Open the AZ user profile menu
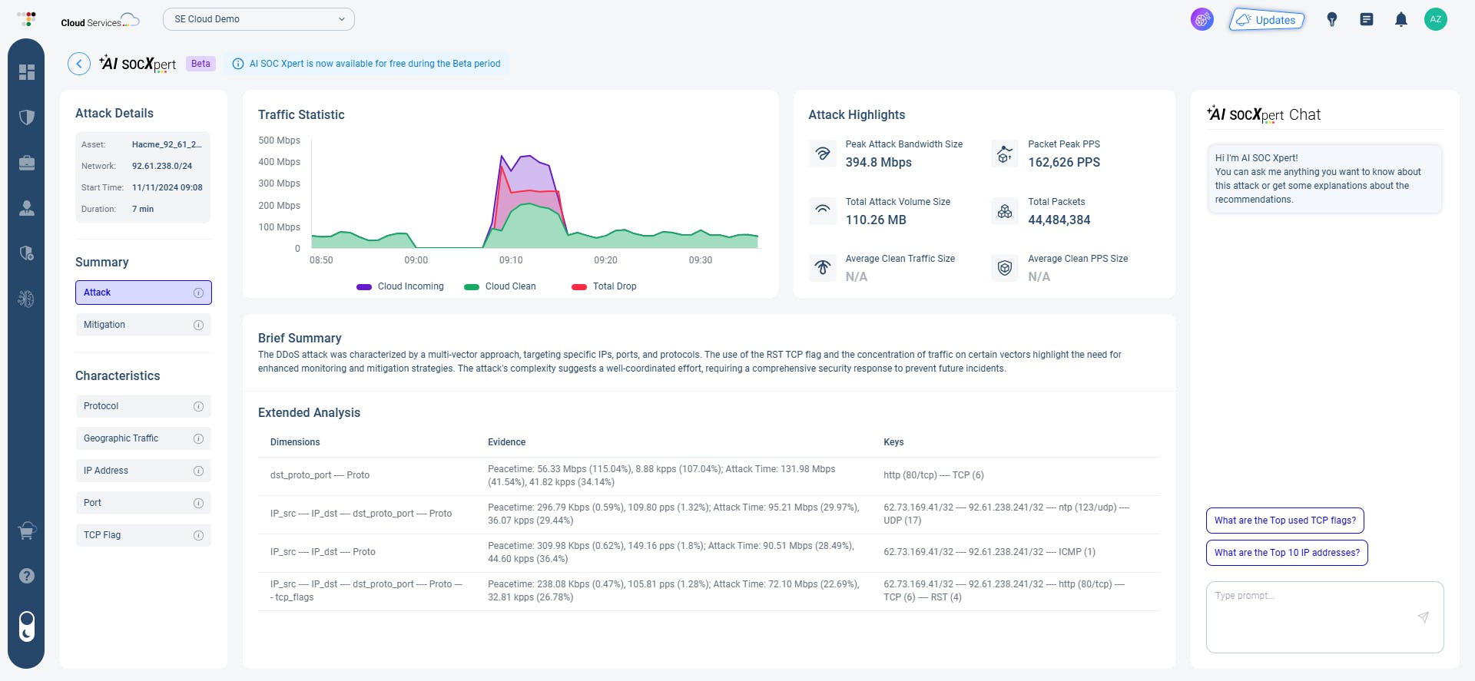Image resolution: width=1475 pixels, height=681 pixels. 1435,20
